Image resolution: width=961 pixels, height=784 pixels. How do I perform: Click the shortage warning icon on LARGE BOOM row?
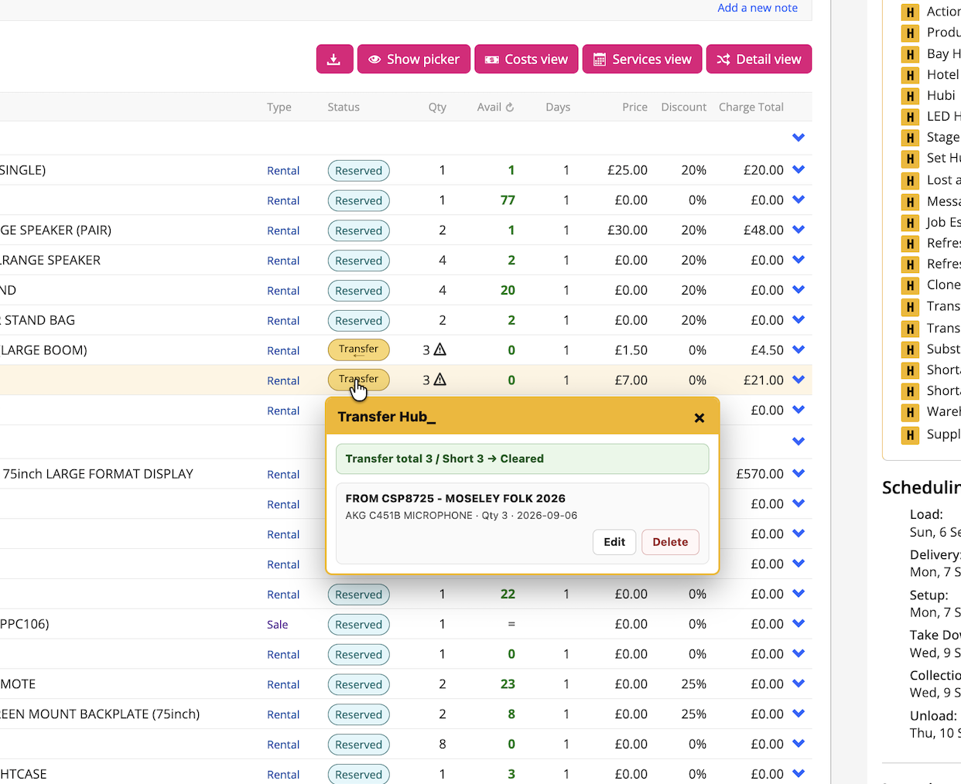[x=440, y=349]
